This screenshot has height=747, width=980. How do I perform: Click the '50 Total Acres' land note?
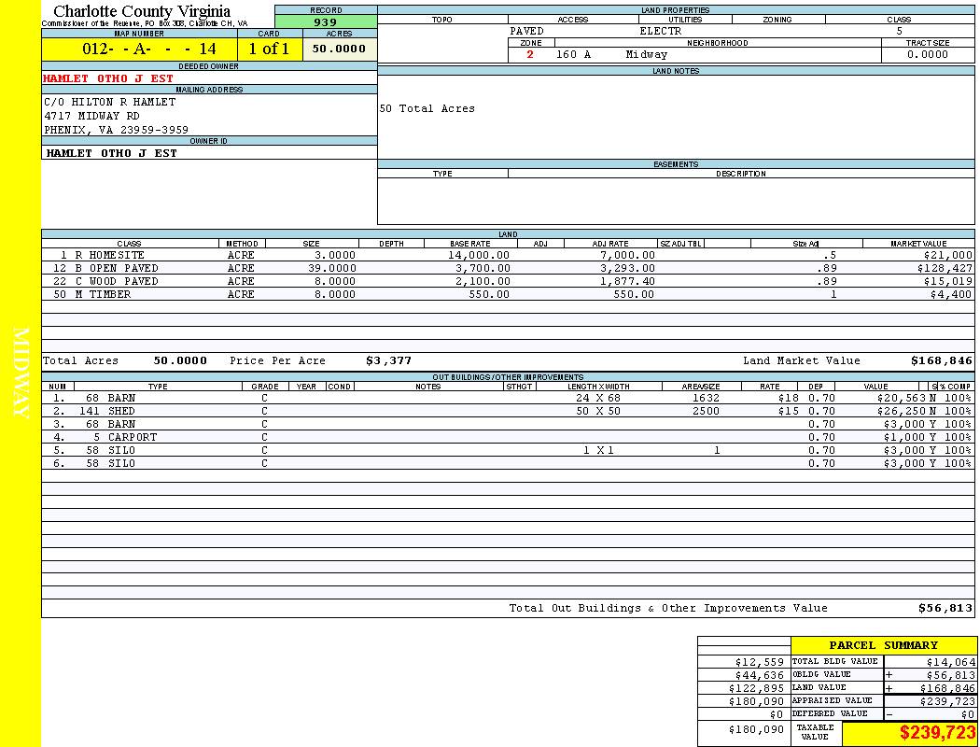(x=427, y=108)
